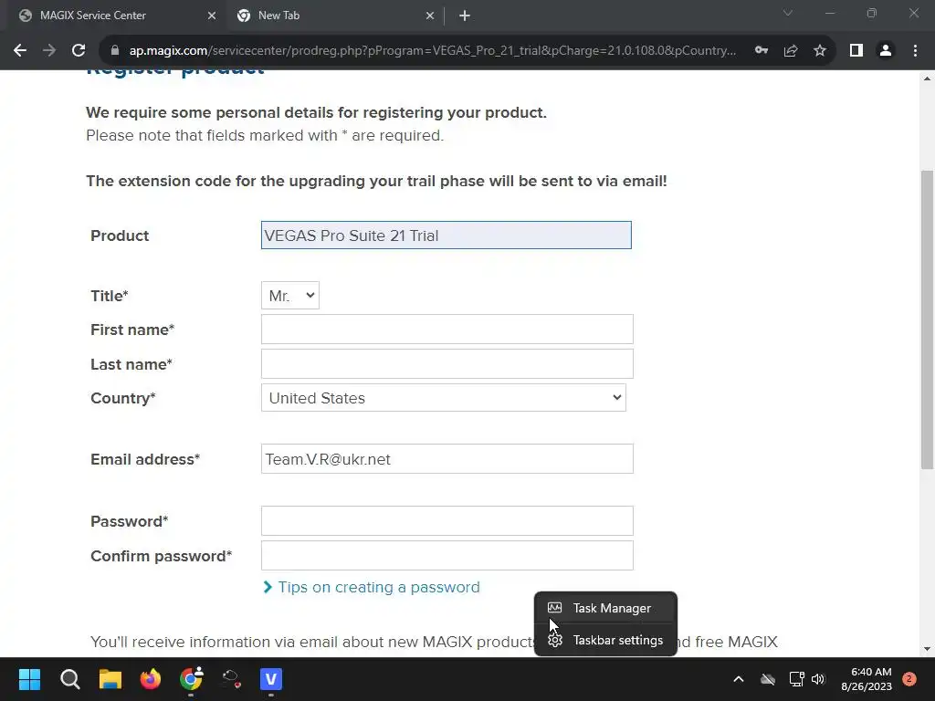Screen dimensions: 935x701
Task: Show hidden system tray icons
Action: [x=738, y=679]
